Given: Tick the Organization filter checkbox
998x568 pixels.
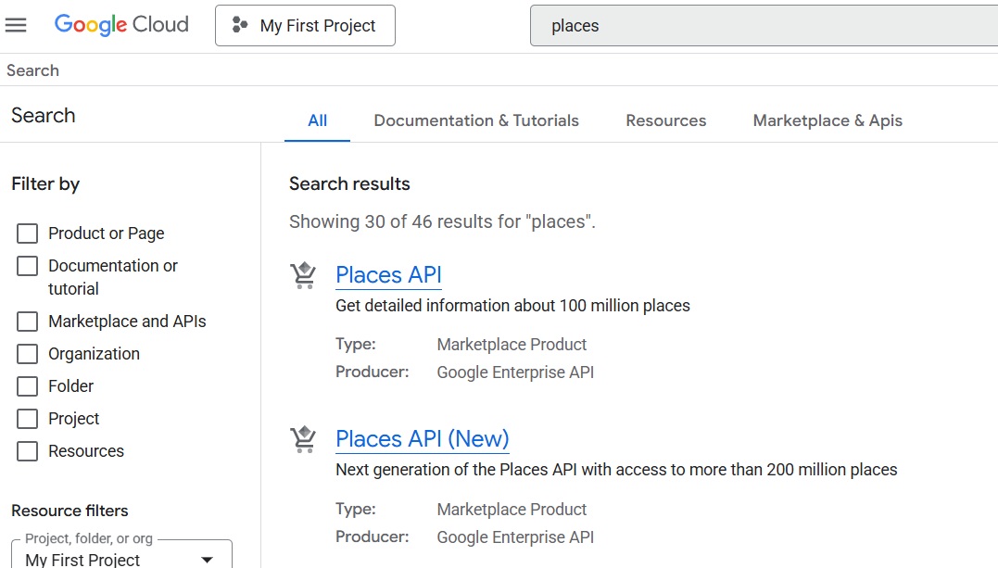Looking at the screenshot, I should point(28,354).
